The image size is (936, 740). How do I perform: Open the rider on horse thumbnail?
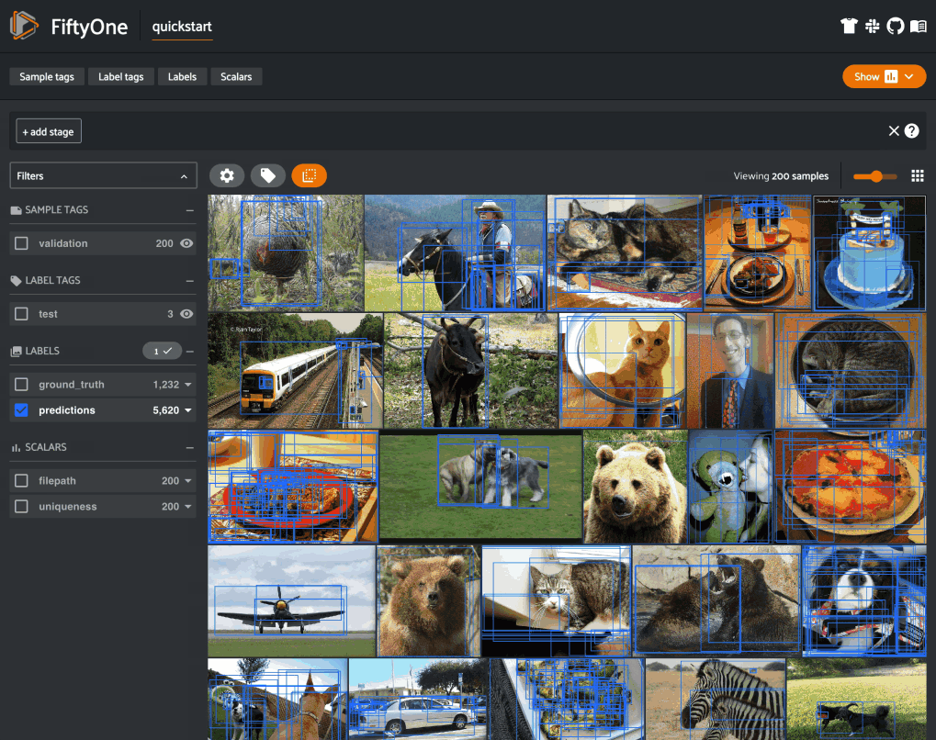pyautogui.click(x=455, y=253)
